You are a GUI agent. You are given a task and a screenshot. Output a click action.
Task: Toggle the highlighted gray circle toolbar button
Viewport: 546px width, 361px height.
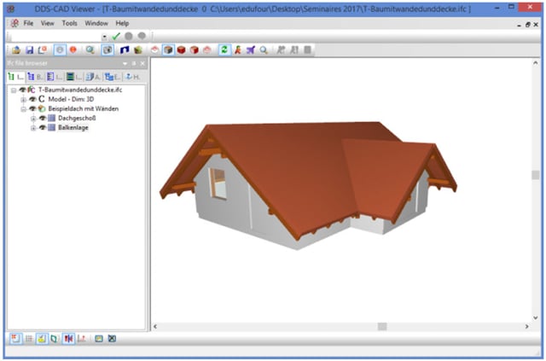(x=60, y=49)
